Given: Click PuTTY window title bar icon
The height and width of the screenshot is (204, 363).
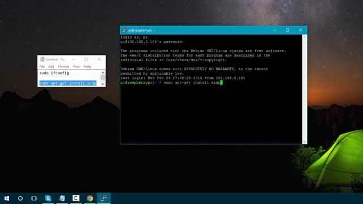Looking at the screenshot, I should click(x=125, y=30).
